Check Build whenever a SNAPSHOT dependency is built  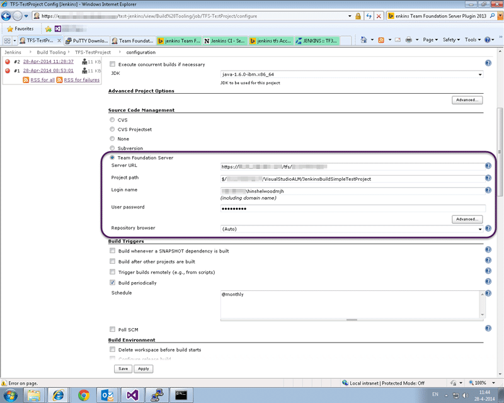click(112, 251)
